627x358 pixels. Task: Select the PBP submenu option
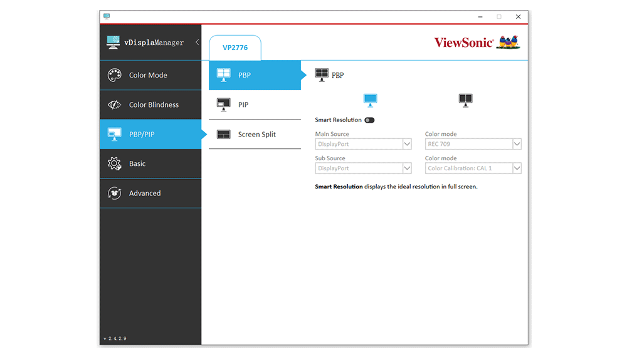pos(255,75)
